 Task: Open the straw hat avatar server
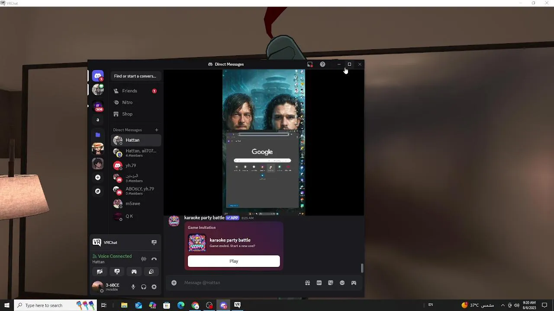pos(98,149)
